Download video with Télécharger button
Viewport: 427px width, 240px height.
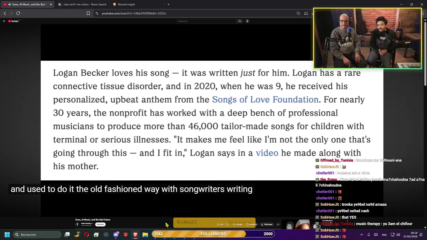(267, 224)
